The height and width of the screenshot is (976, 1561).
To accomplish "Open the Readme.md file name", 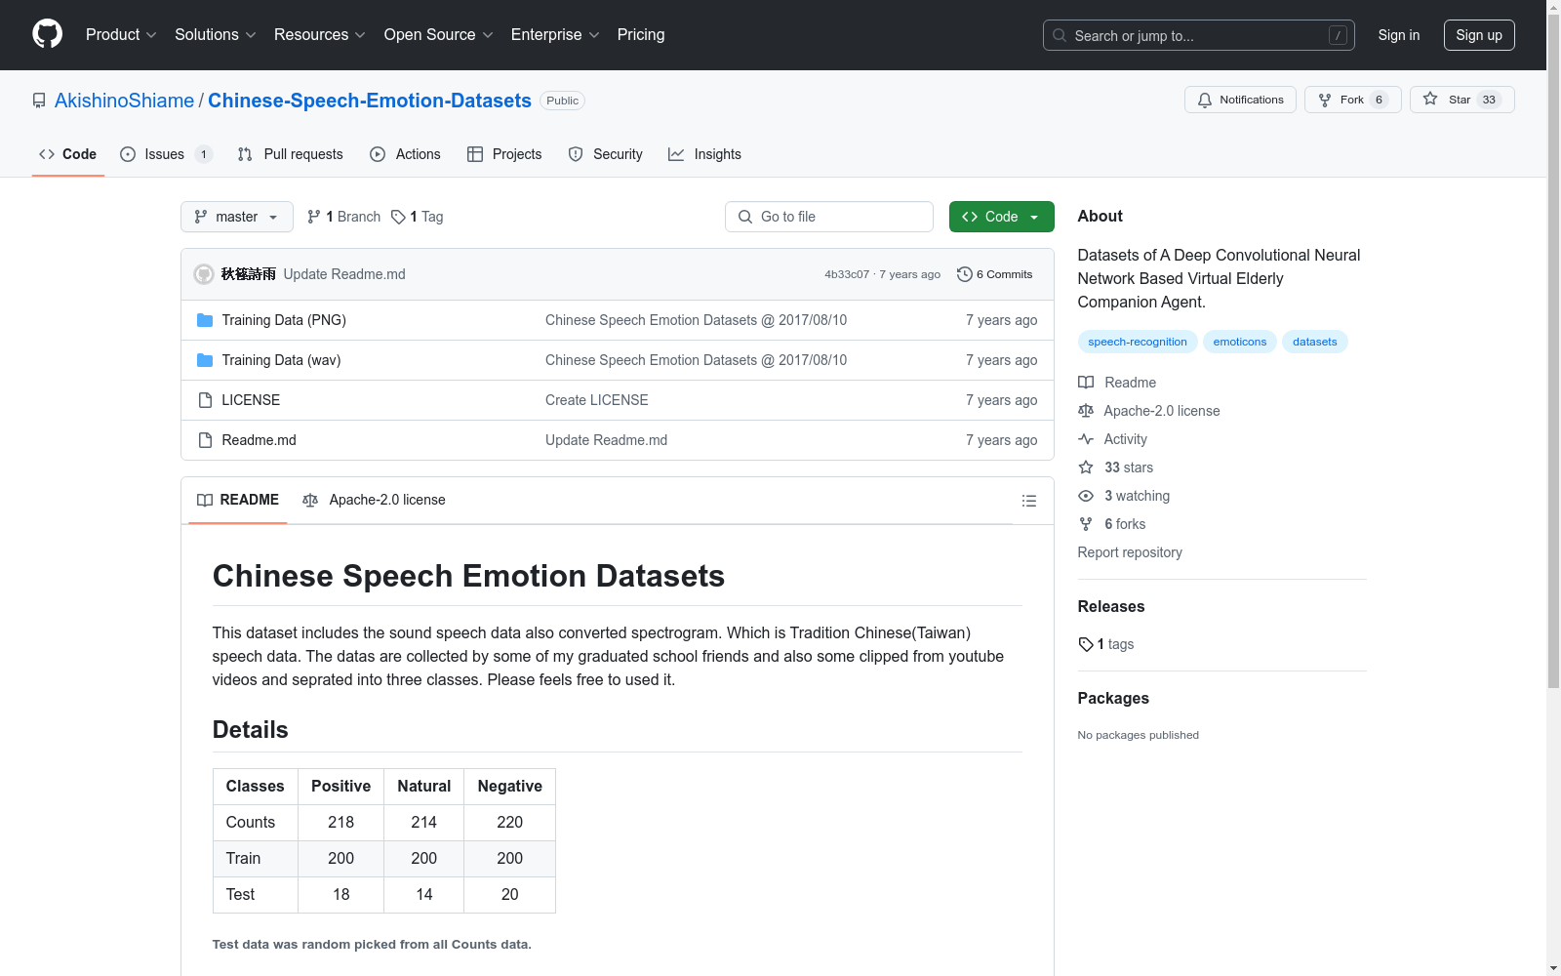I will tap(259, 440).
